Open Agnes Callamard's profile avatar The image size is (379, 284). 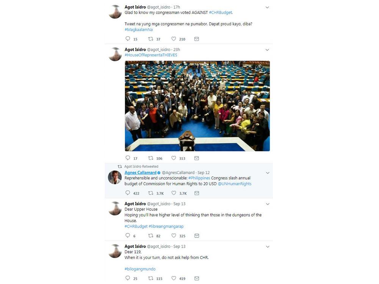(114, 178)
